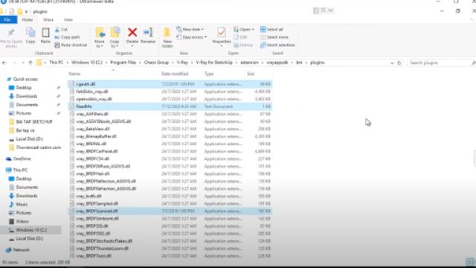Screen dimensions: 476x268
Task: Click the bin breadcrumb segment
Action: 299,63
